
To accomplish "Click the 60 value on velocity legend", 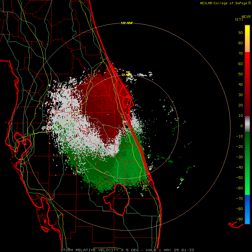I will click(x=241, y=64).
